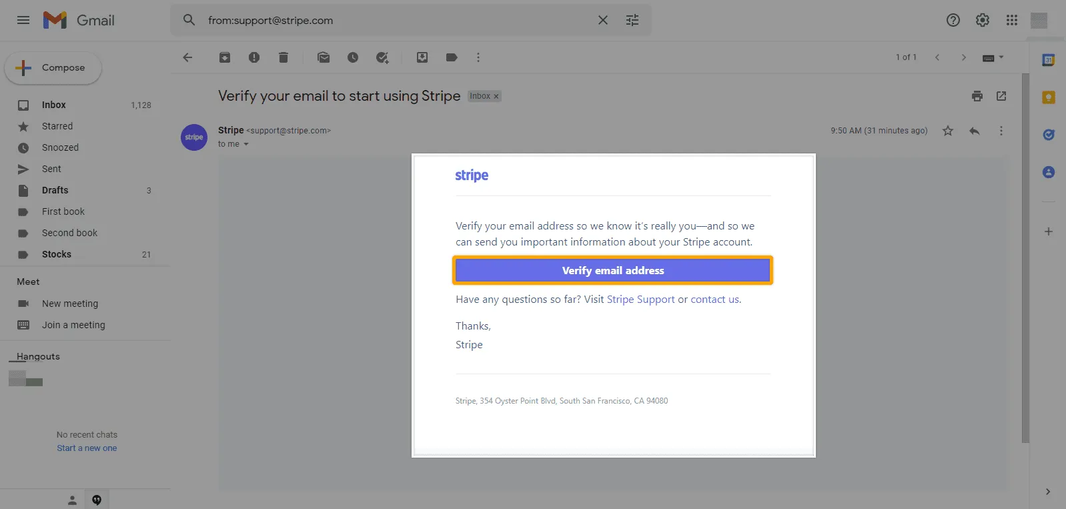The image size is (1066, 509).
Task: Expand recipient details next to 'to me'
Action: [246, 144]
